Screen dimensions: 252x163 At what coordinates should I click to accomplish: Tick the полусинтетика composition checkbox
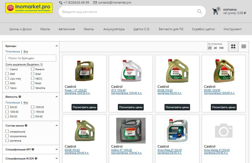(x=7, y=136)
